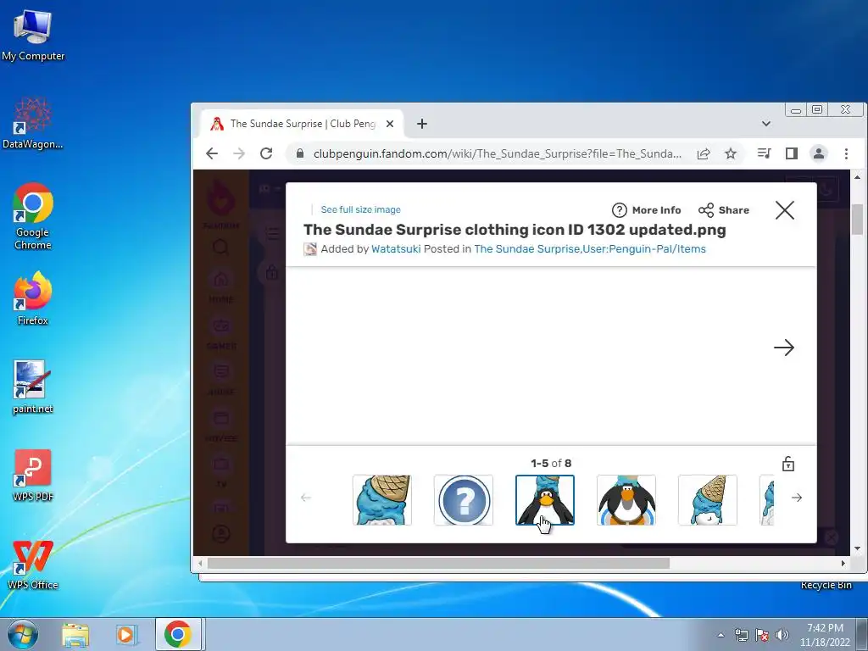Open the media player in the taskbar
868x651 pixels.
click(126, 635)
